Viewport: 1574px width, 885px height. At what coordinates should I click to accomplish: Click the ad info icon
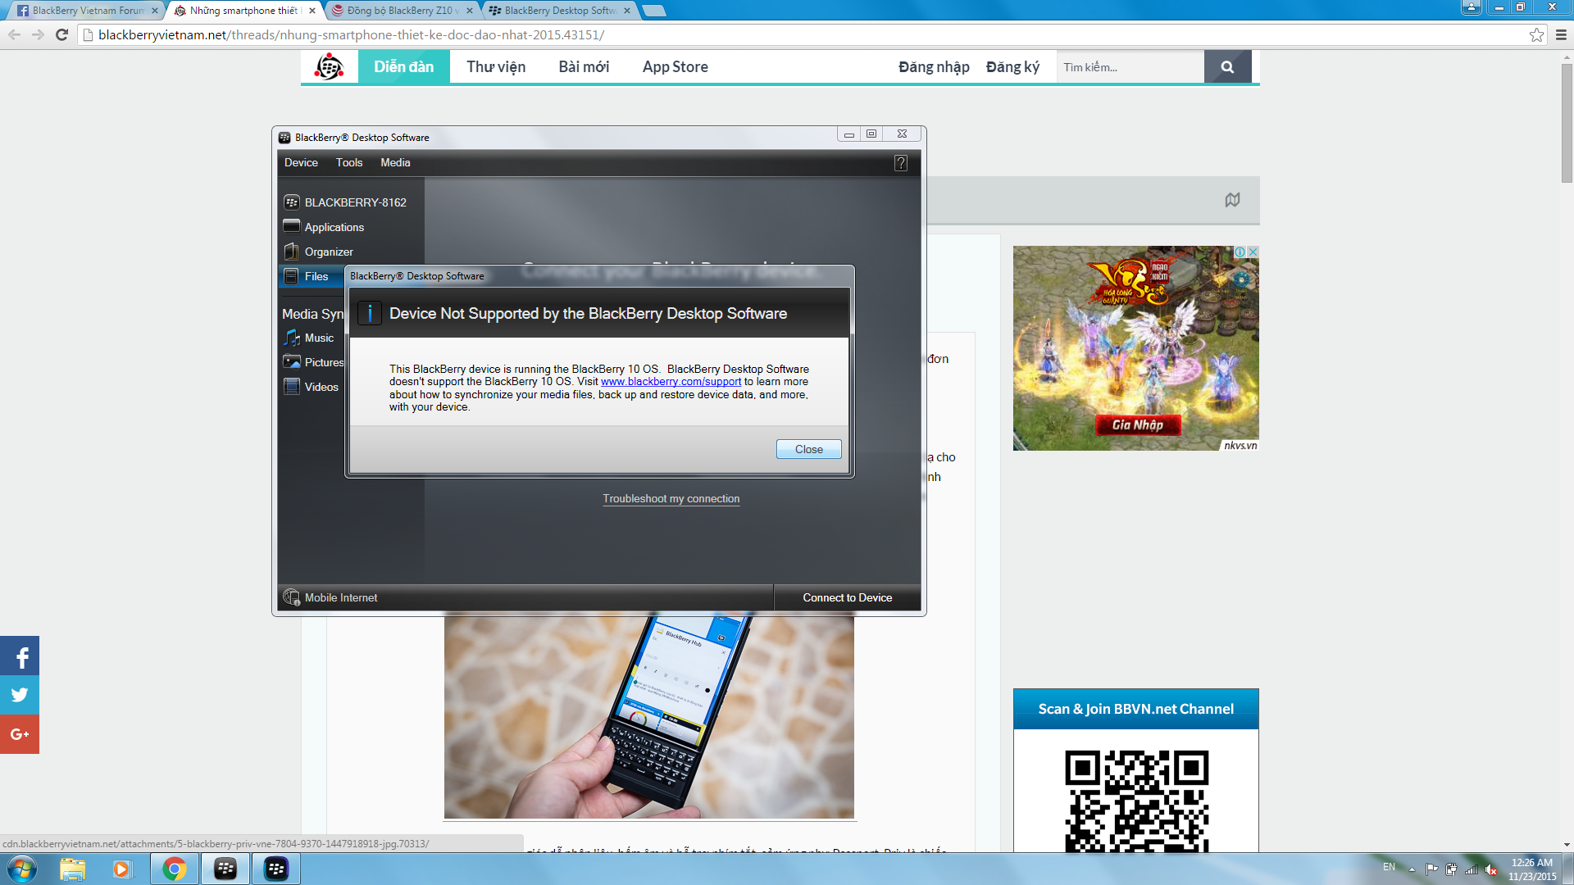coord(1240,252)
